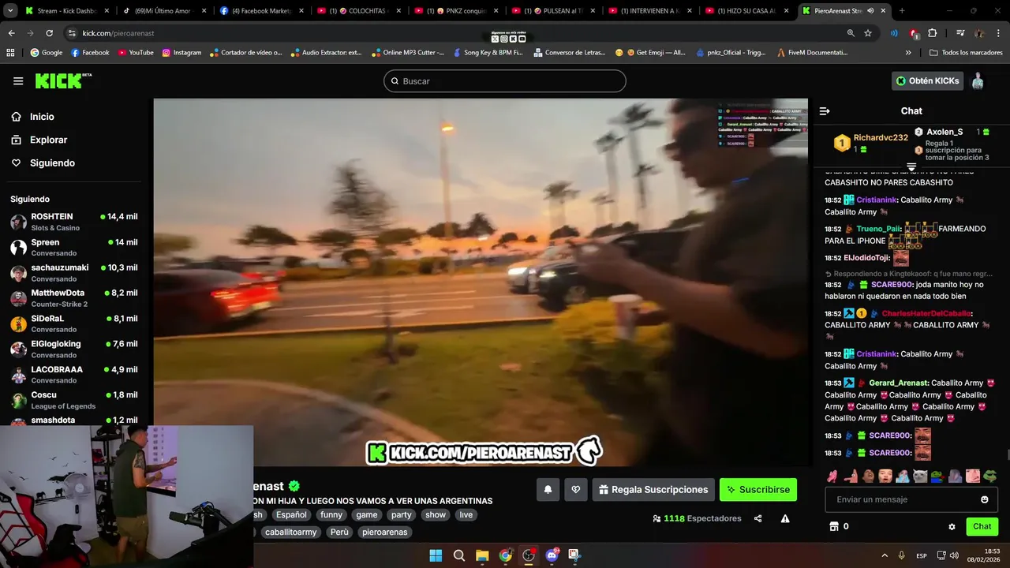Open the tab search dropdown
The image size is (1010, 568).
point(10,11)
